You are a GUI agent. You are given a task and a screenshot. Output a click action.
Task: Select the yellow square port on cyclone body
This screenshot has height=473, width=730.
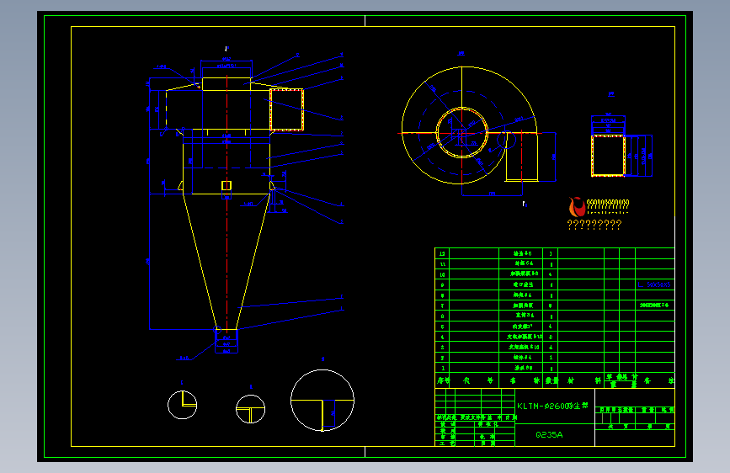point(226,186)
